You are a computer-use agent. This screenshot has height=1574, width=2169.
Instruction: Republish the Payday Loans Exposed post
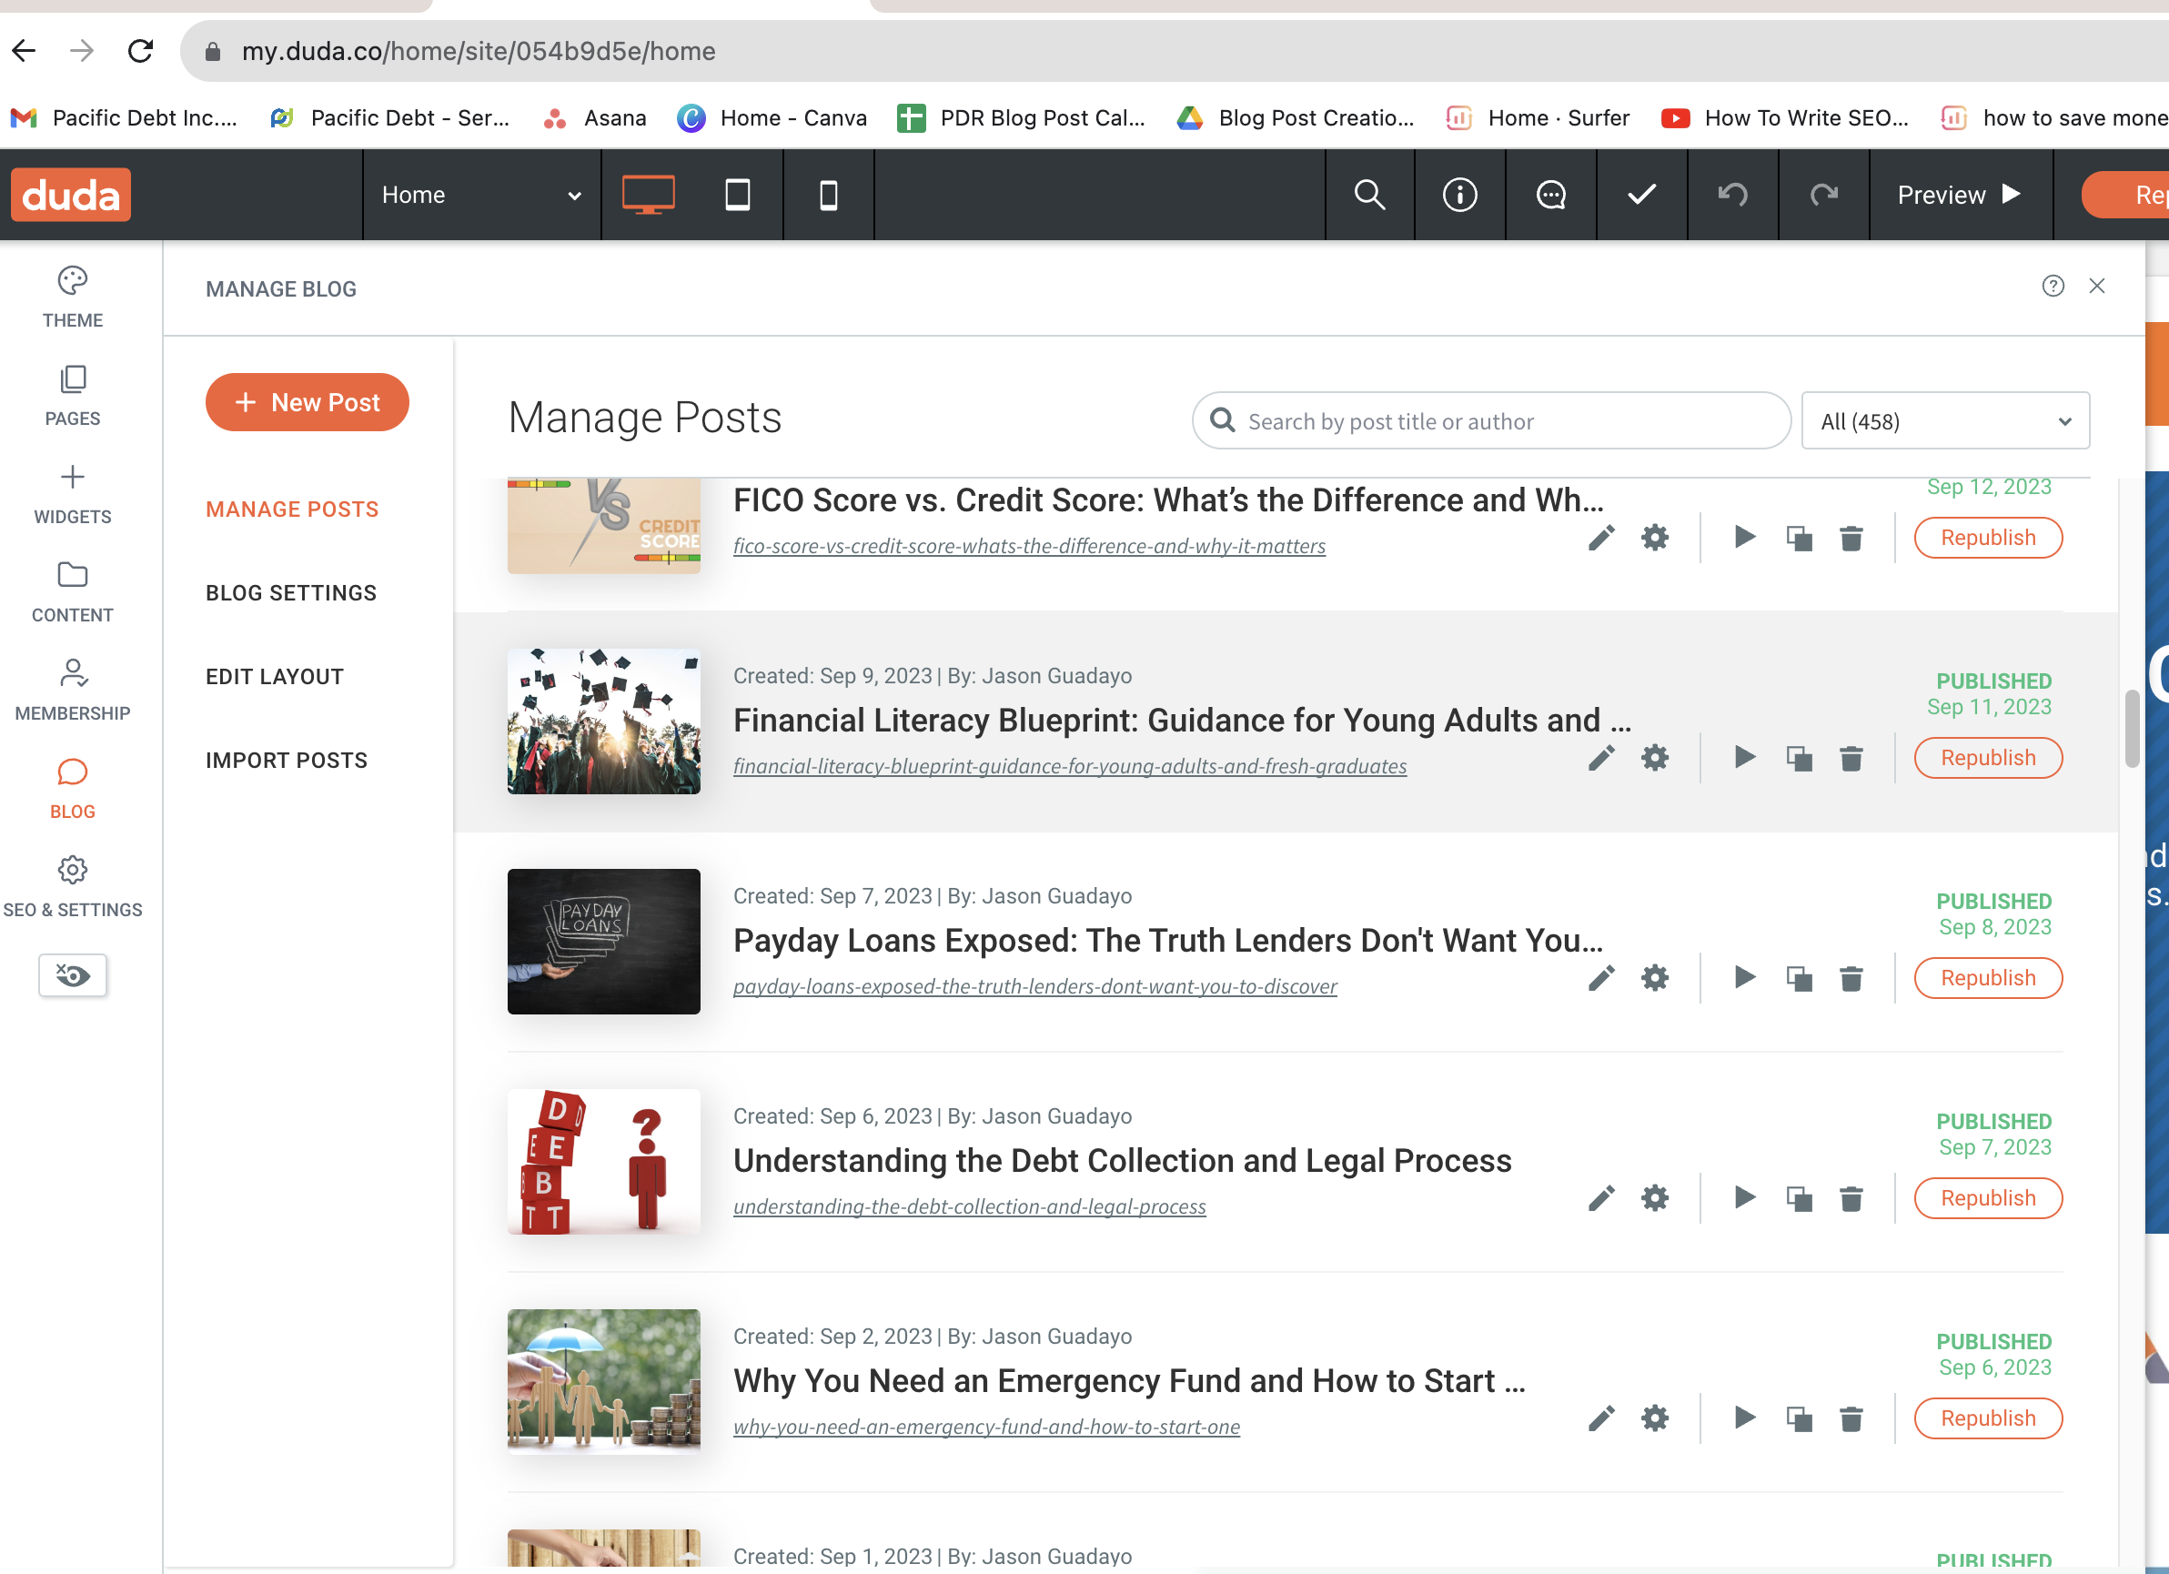point(1987,977)
